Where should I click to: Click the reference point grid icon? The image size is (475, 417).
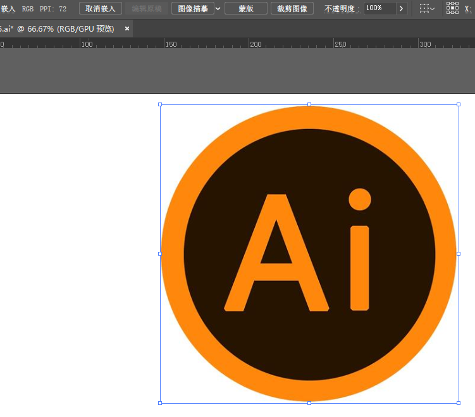coord(452,8)
